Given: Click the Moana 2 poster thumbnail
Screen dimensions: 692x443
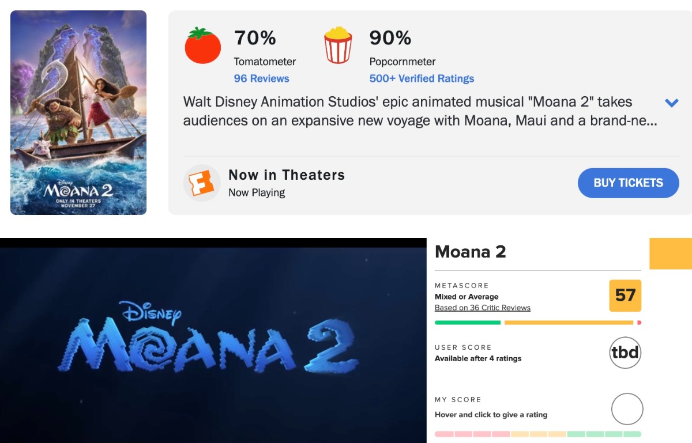Looking at the screenshot, I should [78, 112].
